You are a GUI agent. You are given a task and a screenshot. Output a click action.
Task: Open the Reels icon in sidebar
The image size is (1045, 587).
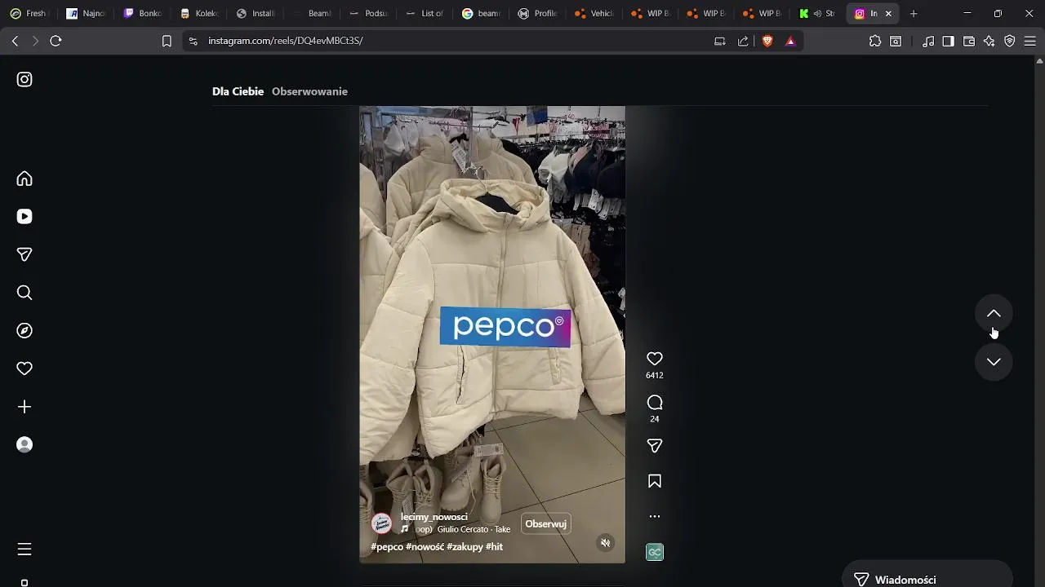(24, 216)
